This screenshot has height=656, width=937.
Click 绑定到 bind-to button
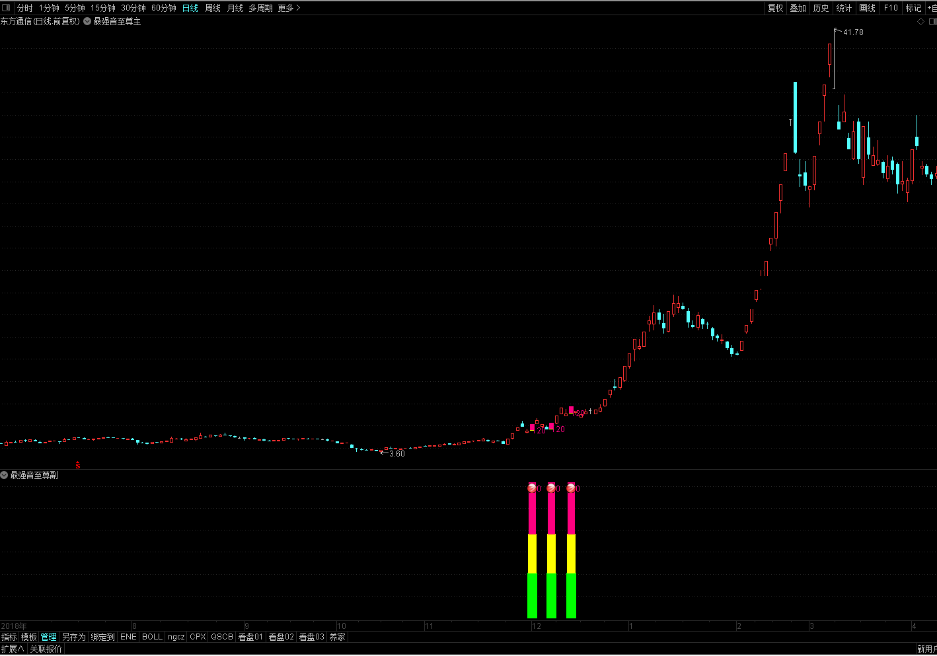103,637
